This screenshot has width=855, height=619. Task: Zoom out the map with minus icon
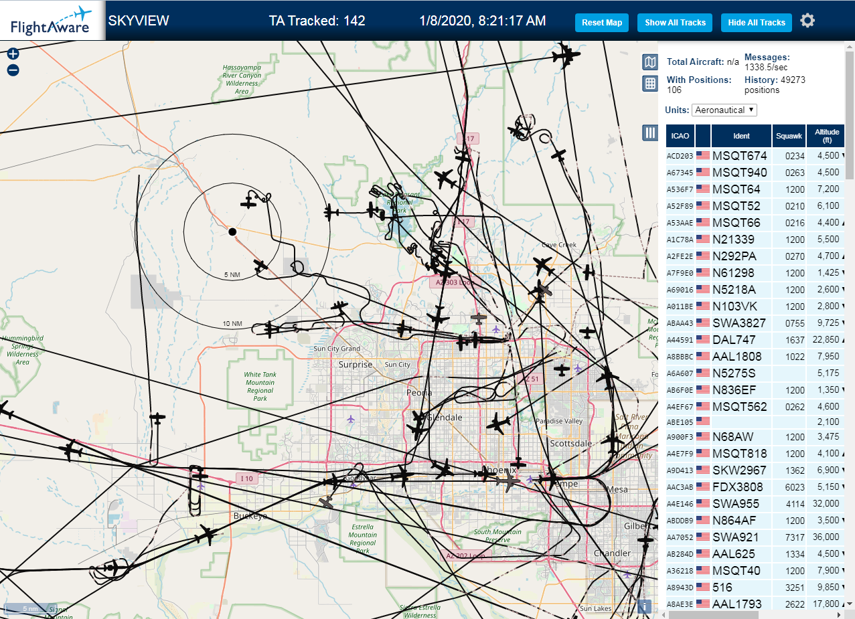tap(13, 70)
